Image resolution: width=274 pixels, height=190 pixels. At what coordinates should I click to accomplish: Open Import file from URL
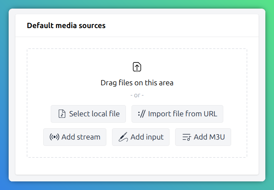click(177, 114)
